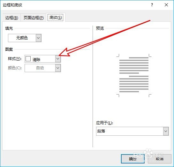
Task: Expand the 样式(Y) pattern style dropdown arrow
Action: pos(58,59)
